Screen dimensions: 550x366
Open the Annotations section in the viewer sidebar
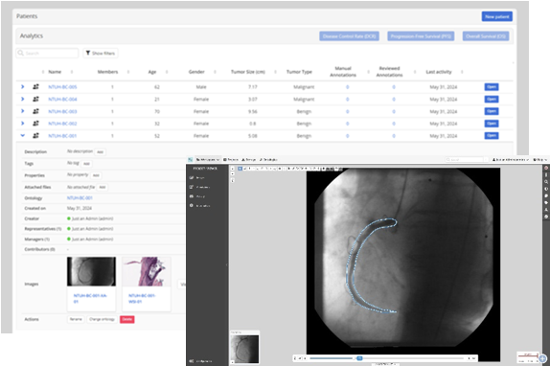pos(199,187)
